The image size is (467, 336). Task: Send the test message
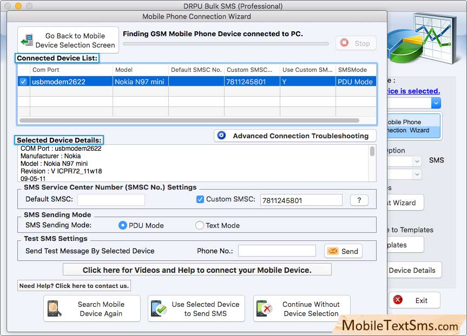[343, 251]
